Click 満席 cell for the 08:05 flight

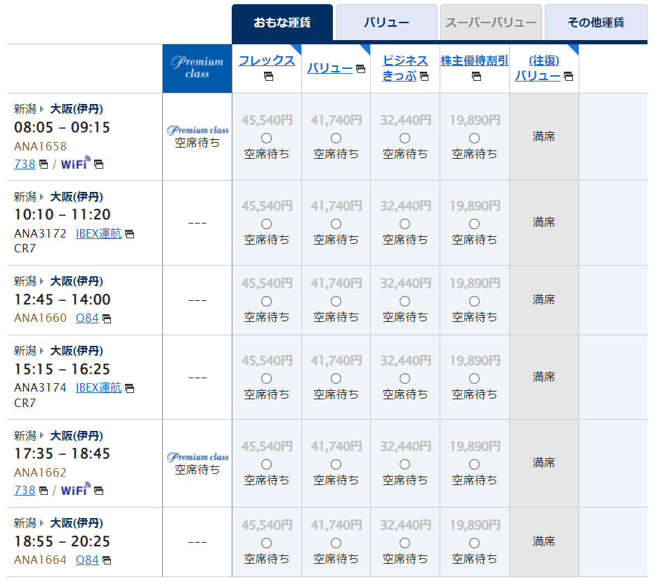[544, 136]
